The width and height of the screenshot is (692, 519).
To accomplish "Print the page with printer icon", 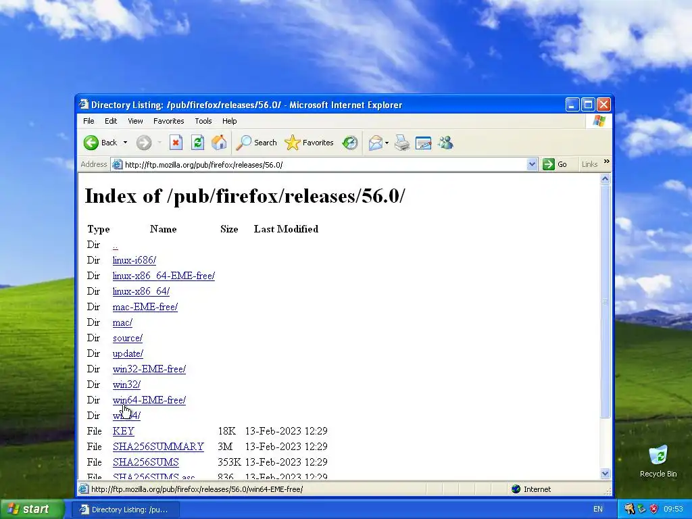I will [402, 143].
